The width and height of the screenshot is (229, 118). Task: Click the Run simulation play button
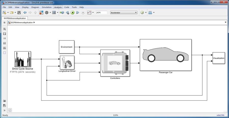click(73, 12)
